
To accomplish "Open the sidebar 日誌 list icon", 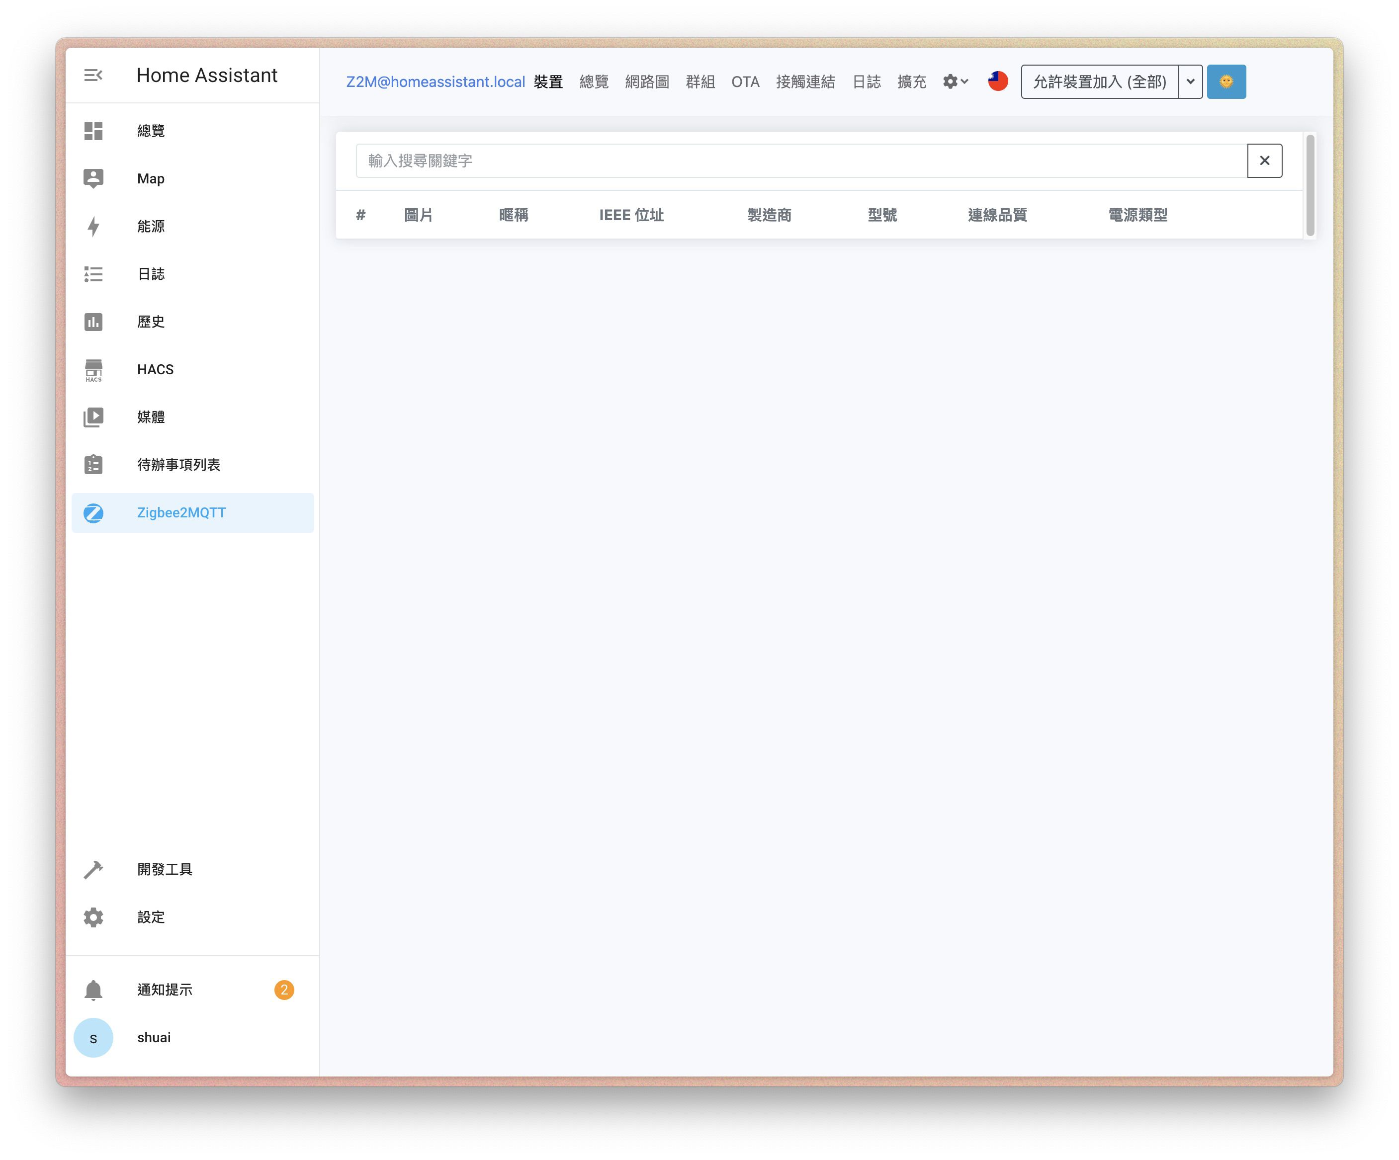I will pos(93,274).
